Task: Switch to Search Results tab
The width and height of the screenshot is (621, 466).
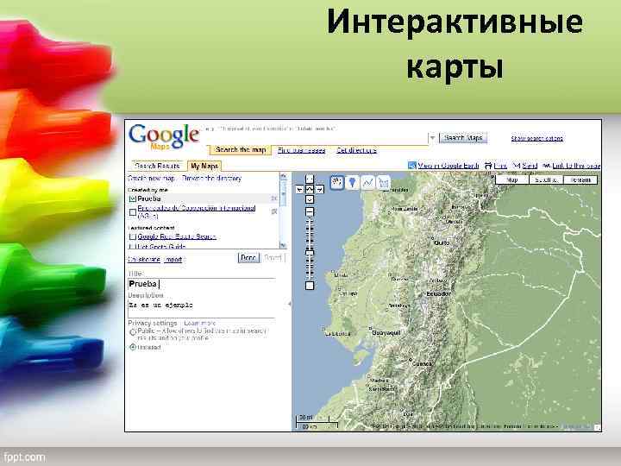Action: coord(157,166)
